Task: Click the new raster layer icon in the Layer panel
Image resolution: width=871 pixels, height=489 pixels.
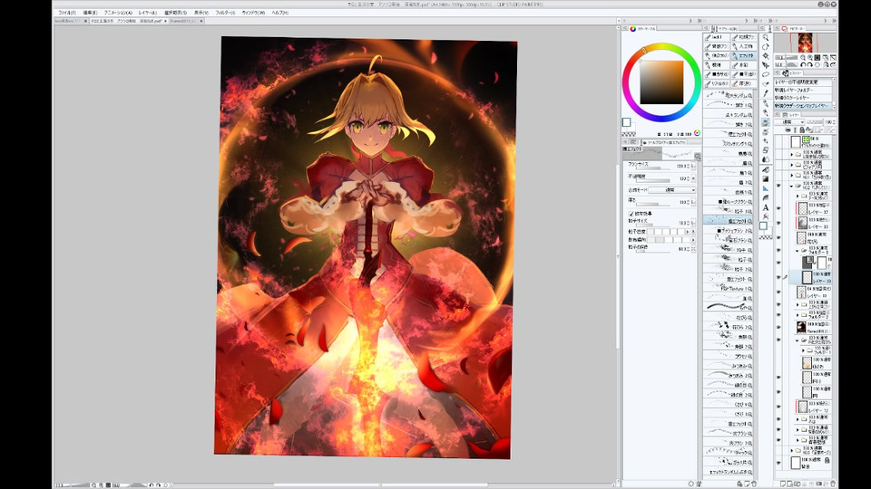Action: click(x=783, y=483)
